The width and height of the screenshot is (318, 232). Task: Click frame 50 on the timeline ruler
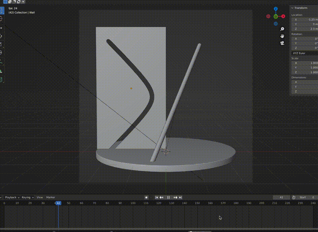point(69,203)
